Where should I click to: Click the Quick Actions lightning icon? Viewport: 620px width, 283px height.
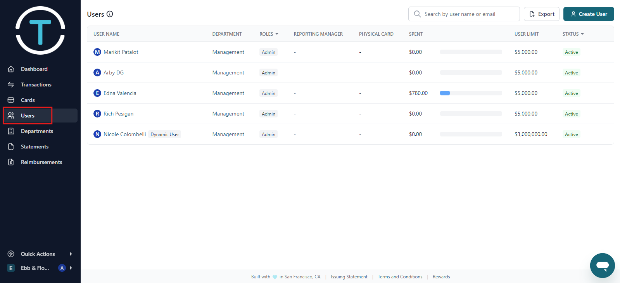[x=11, y=254]
